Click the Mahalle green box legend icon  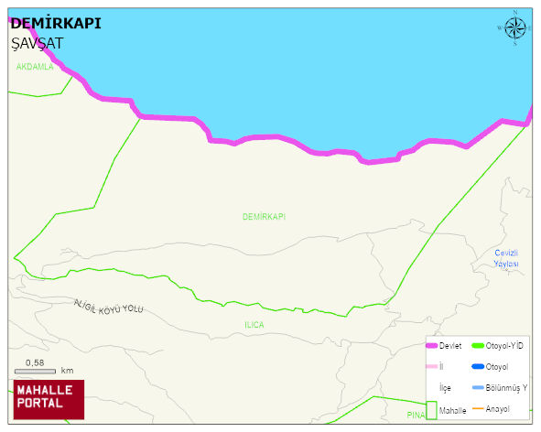[x=432, y=410]
